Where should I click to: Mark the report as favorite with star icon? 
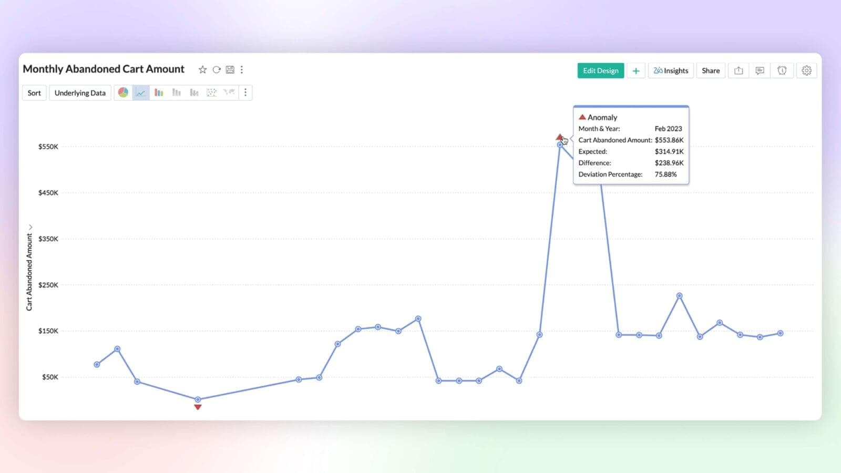click(x=202, y=69)
